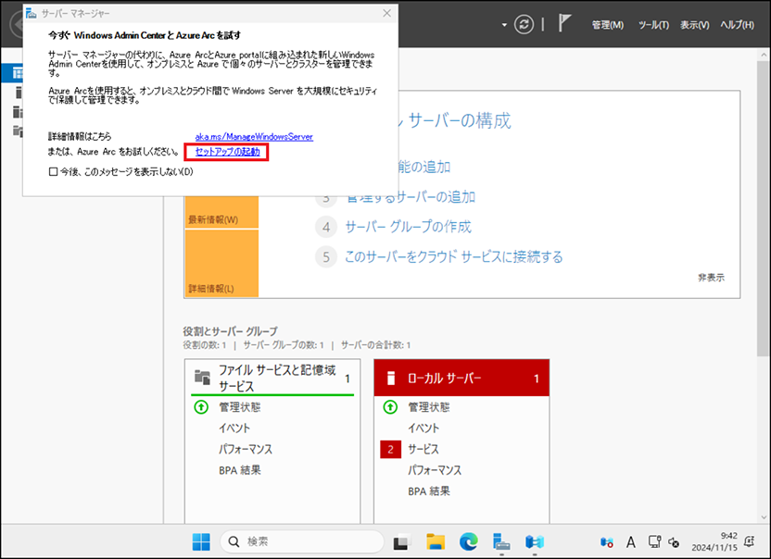Viewport: 771px width, 559px height.
Task: Open 管理状態 in ファイル サービス tile
Action: click(239, 406)
